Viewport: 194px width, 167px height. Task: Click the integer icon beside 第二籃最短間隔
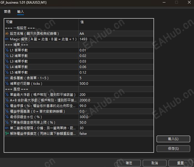point(7,128)
